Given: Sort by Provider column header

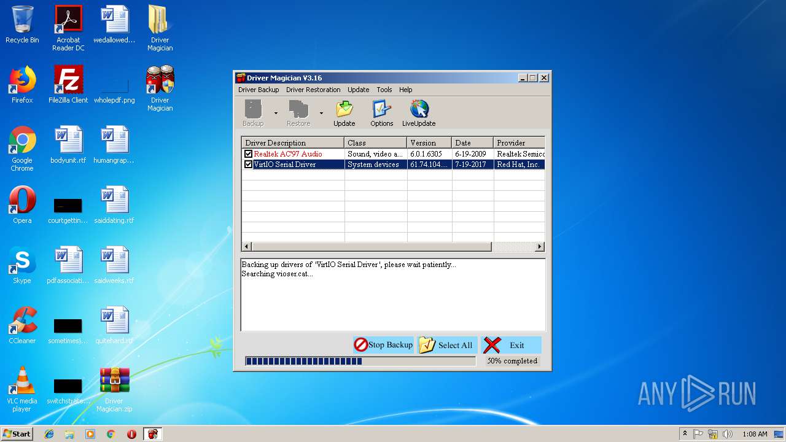Looking at the screenshot, I should (x=519, y=142).
